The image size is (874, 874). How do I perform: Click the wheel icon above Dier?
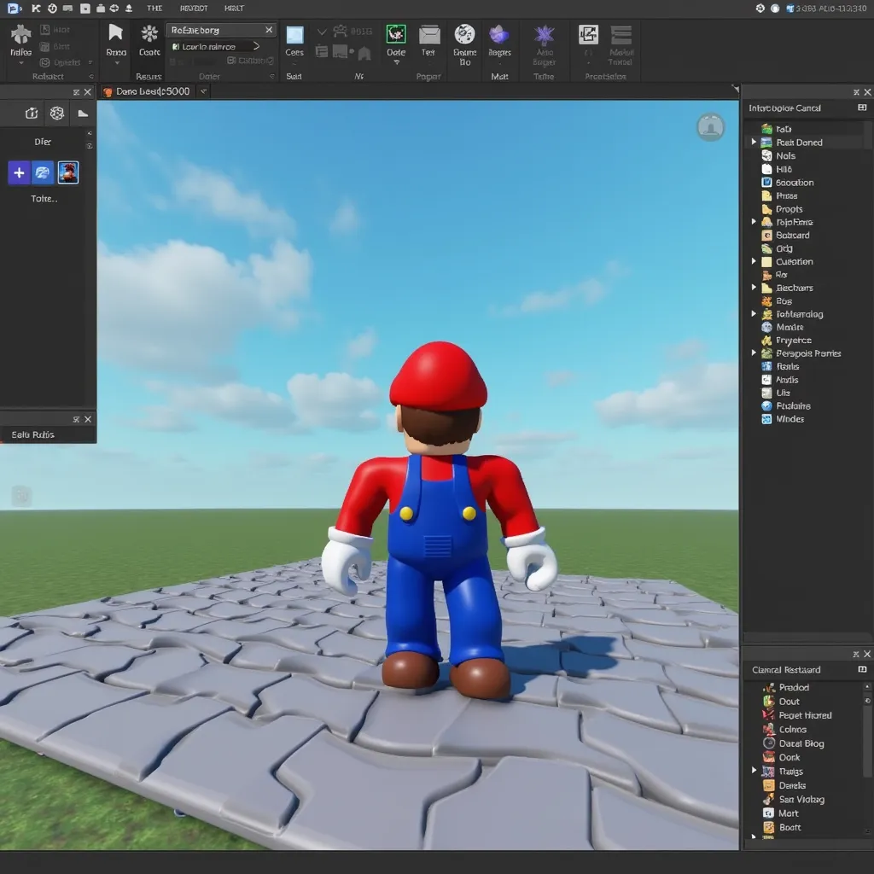(57, 114)
